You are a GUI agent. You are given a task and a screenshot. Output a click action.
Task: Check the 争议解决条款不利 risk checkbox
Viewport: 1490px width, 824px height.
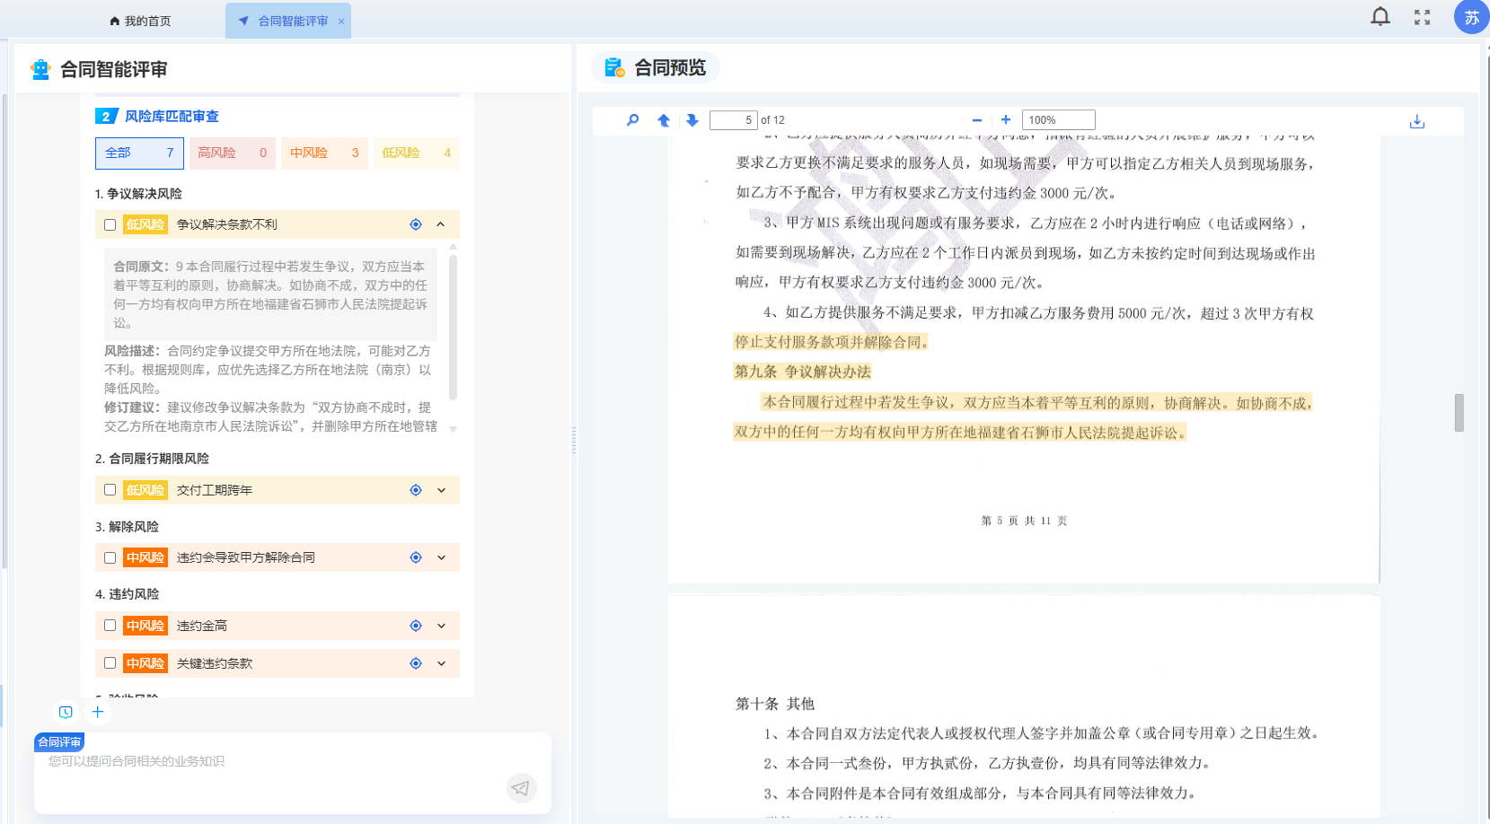click(110, 224)
